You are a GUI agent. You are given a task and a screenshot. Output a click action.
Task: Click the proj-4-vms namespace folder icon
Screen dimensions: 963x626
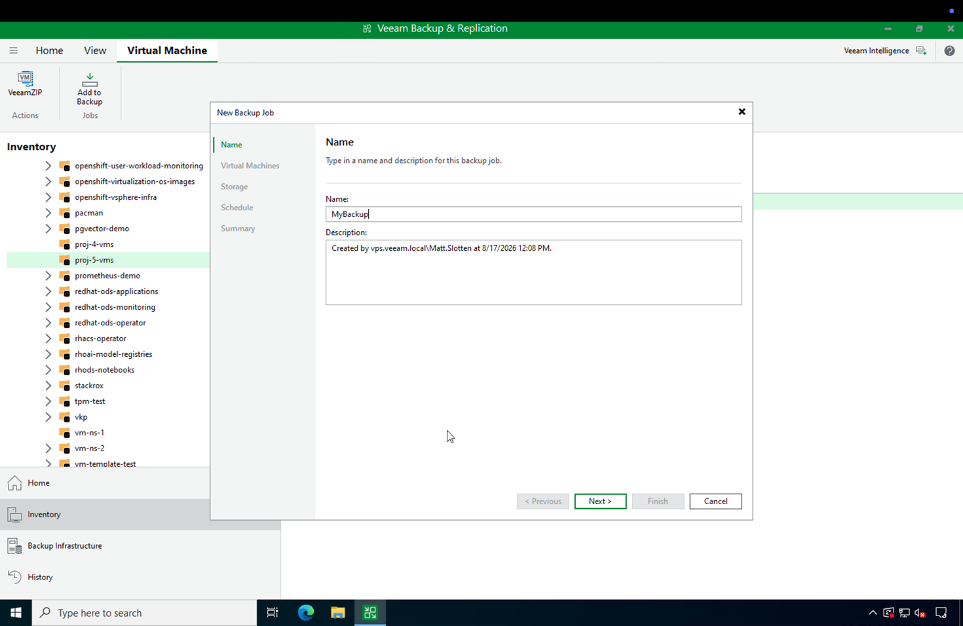[65, 244]
